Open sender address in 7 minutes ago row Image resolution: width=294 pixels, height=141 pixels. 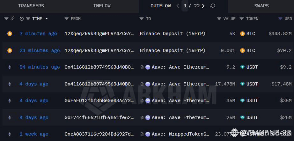99,34
